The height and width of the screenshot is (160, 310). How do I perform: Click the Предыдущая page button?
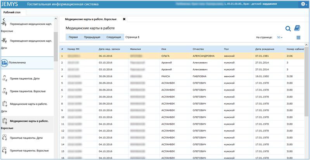92,37
